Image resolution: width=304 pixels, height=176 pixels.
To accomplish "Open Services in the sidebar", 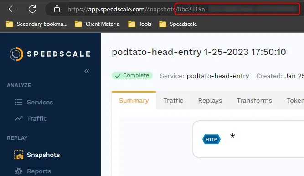I will coord(40,102).
